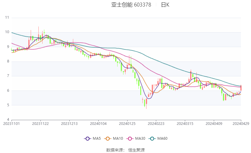Toggle the MA10 legend marker
The height and width of the screenshot is (153, 251).
pos(107,138)
